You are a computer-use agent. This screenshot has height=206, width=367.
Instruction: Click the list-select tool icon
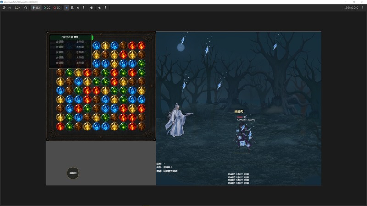coord(72,8)
